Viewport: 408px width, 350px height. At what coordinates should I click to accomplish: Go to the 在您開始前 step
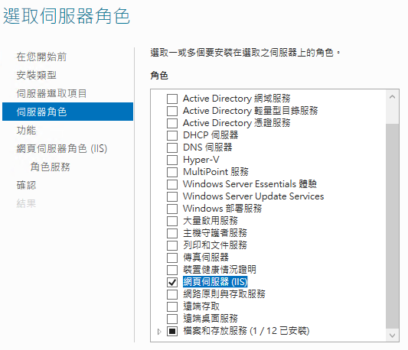click(41, 57)
